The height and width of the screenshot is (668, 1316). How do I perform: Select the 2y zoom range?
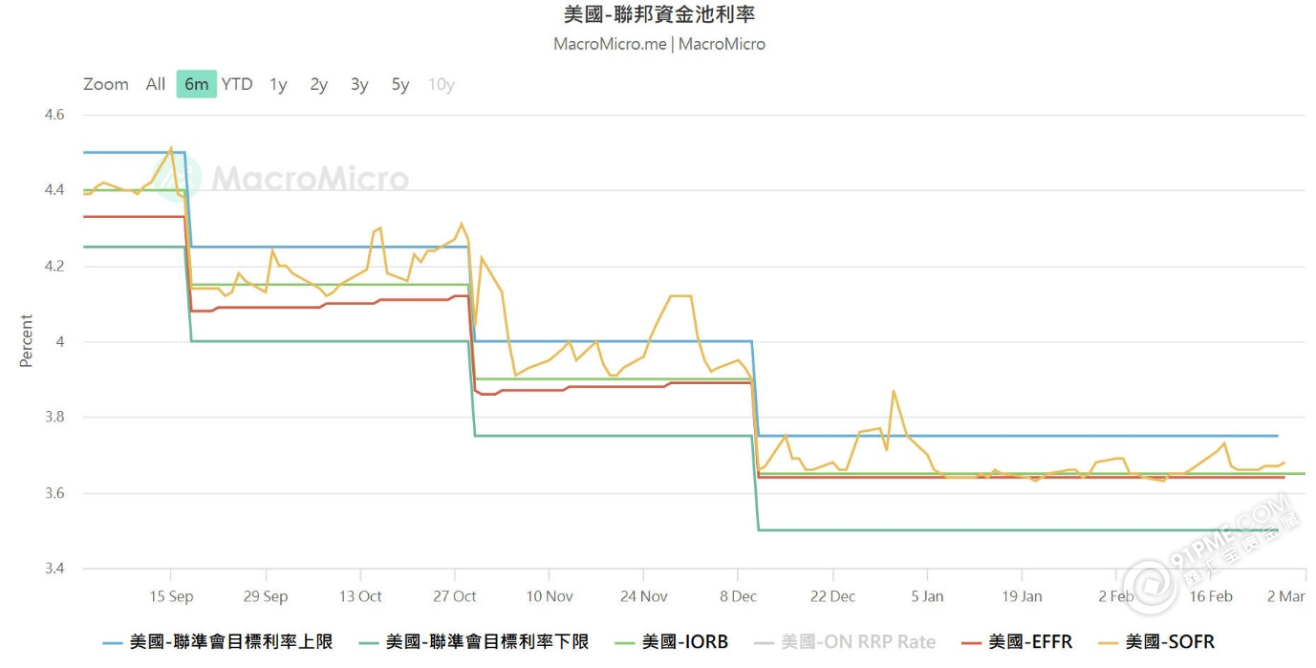tap(318, 84)
